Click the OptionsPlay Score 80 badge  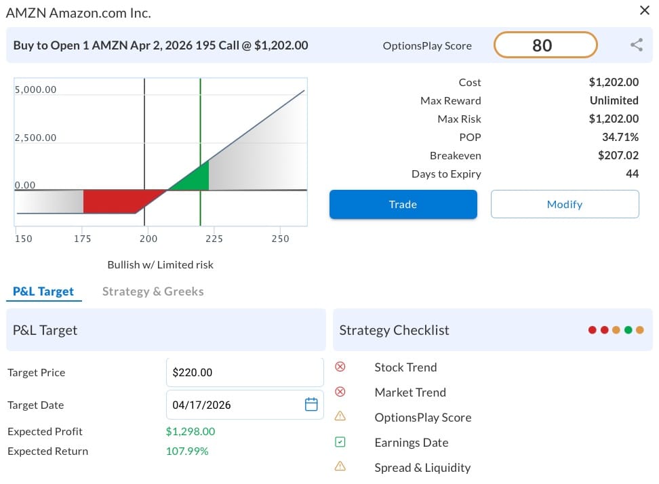pyautogui.click(x=545, y=45)
